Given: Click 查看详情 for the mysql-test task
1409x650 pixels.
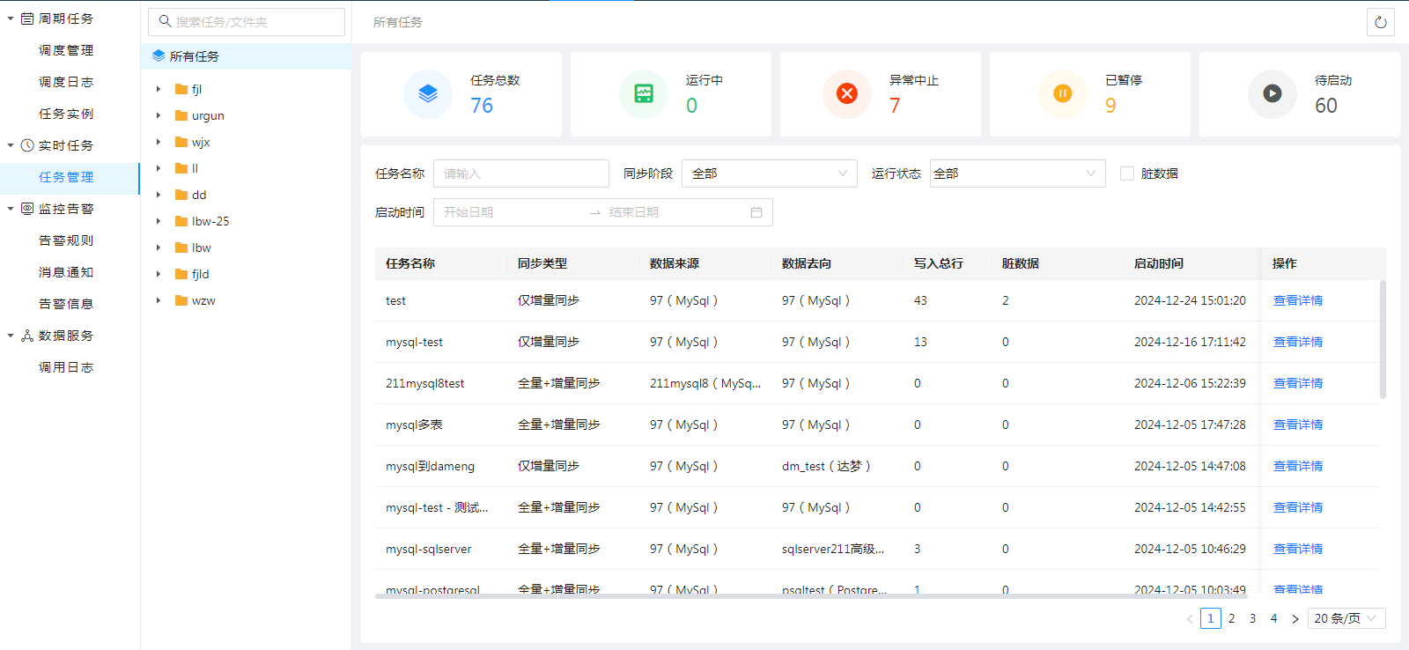Looking at the screenshot, I should [x=1297, y=342].
